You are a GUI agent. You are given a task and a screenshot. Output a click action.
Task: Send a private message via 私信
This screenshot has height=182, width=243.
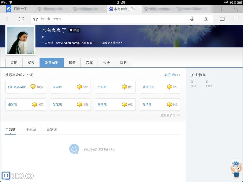(74, 30)
